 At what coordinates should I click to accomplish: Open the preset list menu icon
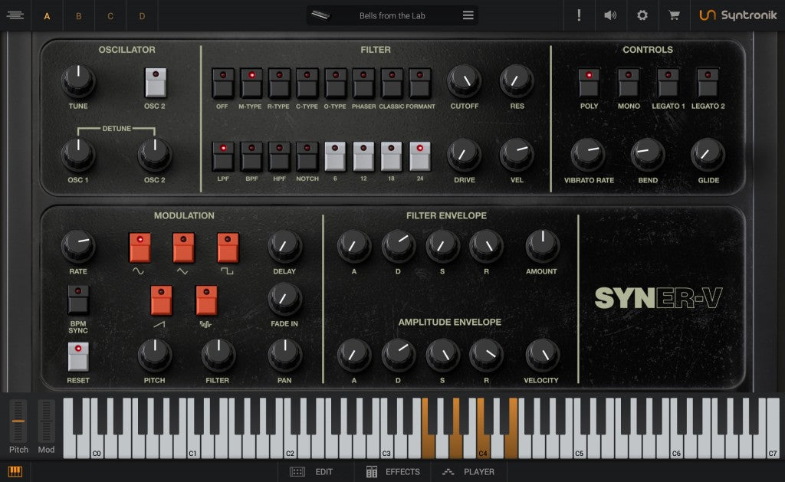[x=468, y=15]
